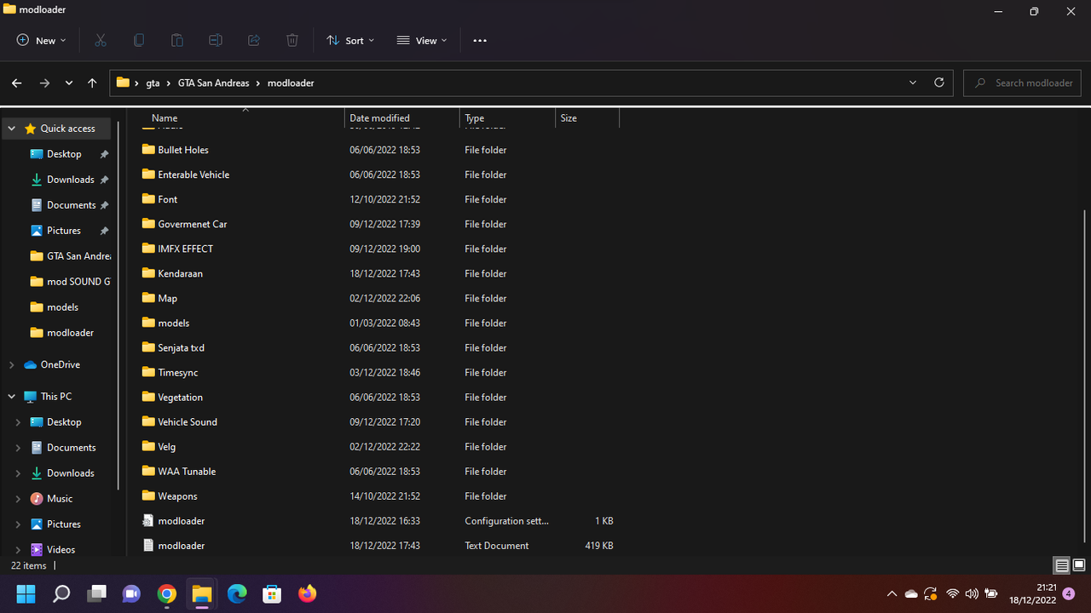Open recent locations dropdown arrow
This screenshot has height=613, width=1091.
pos(69,83)
